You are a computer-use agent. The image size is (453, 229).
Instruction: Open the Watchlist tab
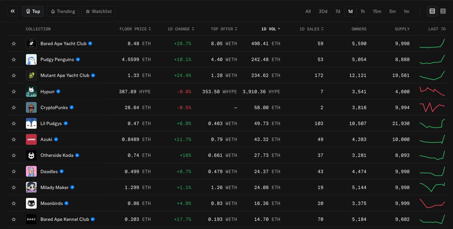point(98,11)
